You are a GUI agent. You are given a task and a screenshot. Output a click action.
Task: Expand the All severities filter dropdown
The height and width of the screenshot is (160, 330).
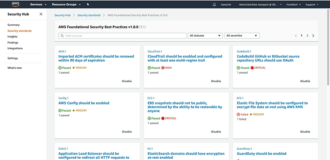coord(242,36)
